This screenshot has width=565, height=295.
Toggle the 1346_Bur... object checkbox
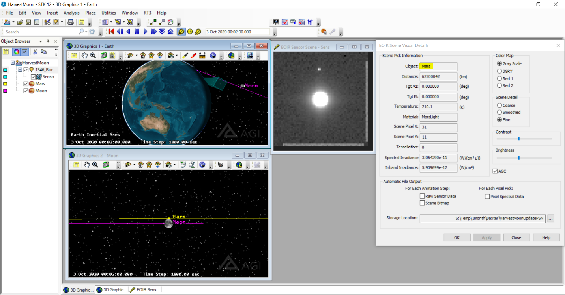[x=26, y=70]
